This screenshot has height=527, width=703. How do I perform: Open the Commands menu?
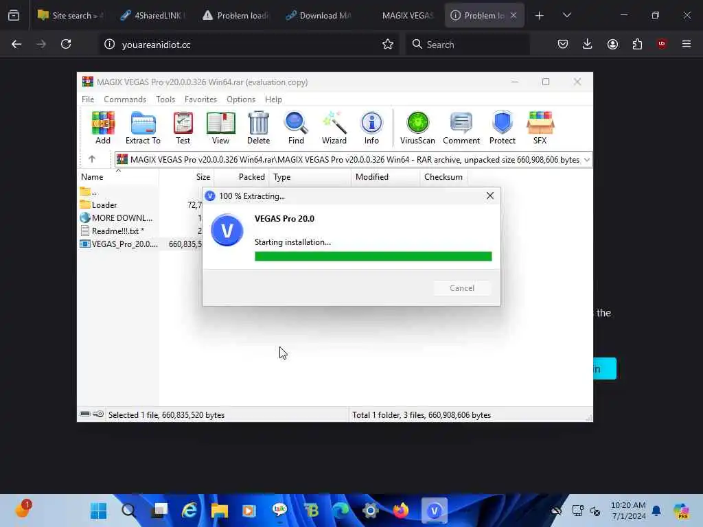point(125,99)
